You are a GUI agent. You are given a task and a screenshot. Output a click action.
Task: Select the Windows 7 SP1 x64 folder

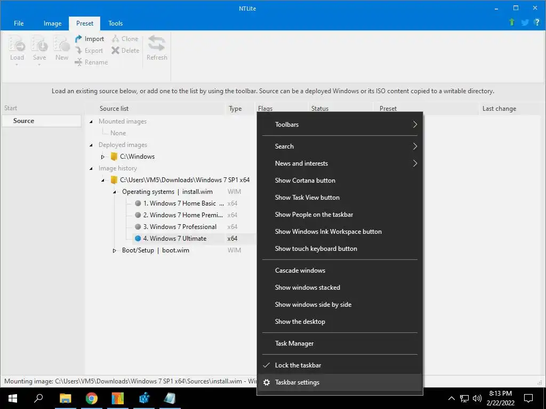click(x=180, y=180)
